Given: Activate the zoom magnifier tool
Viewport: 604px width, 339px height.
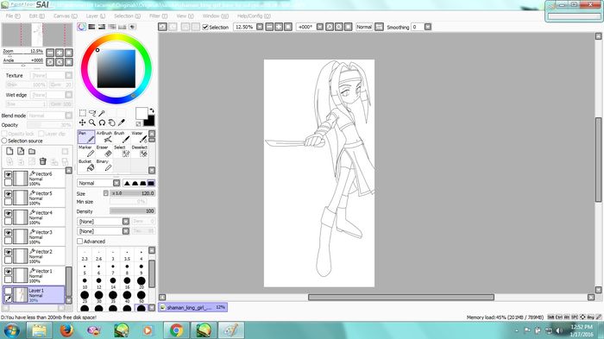Looking at the screenshot, I should (x=92, y=122).
